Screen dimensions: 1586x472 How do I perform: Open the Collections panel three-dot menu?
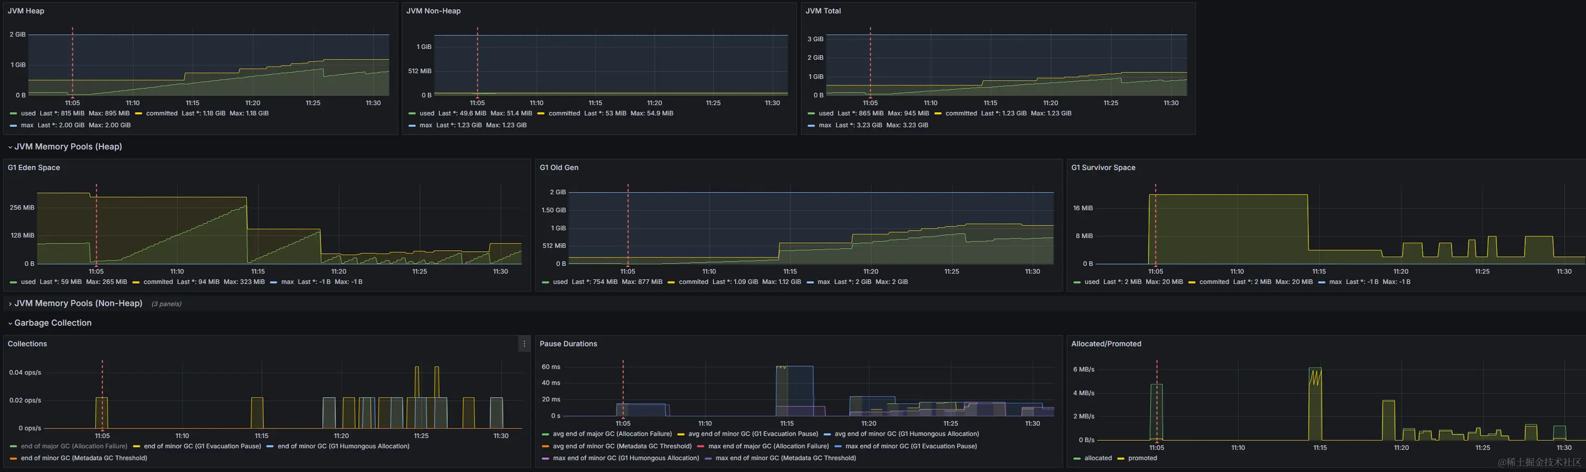[x=524, y=344]
